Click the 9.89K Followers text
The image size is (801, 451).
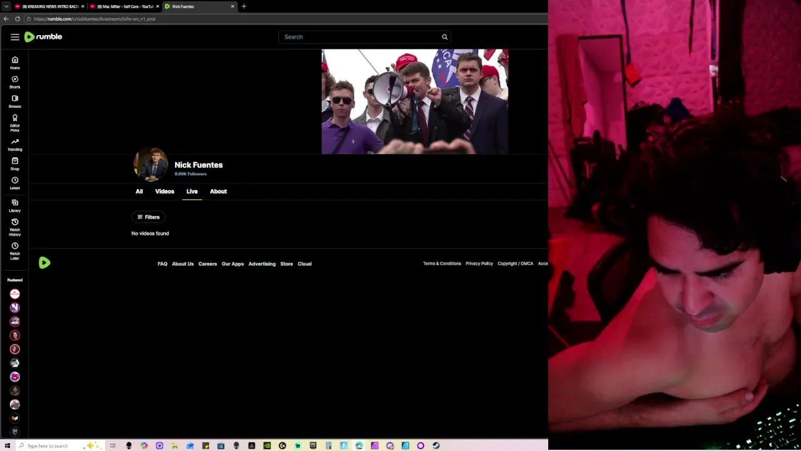[190, 174]
